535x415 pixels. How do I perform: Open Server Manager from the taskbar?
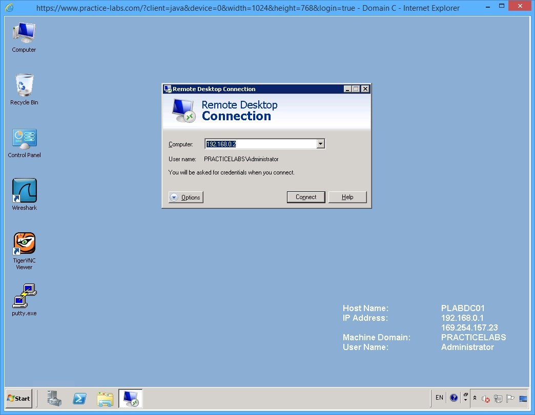point(54,398)
